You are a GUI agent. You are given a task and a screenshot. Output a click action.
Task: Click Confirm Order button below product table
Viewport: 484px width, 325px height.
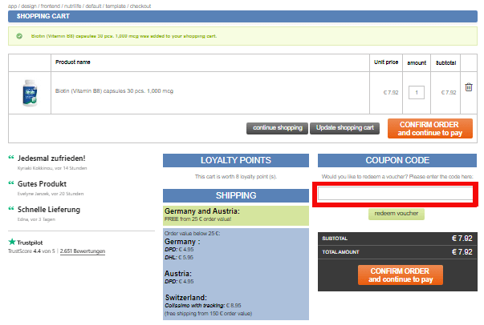point(429,128)
